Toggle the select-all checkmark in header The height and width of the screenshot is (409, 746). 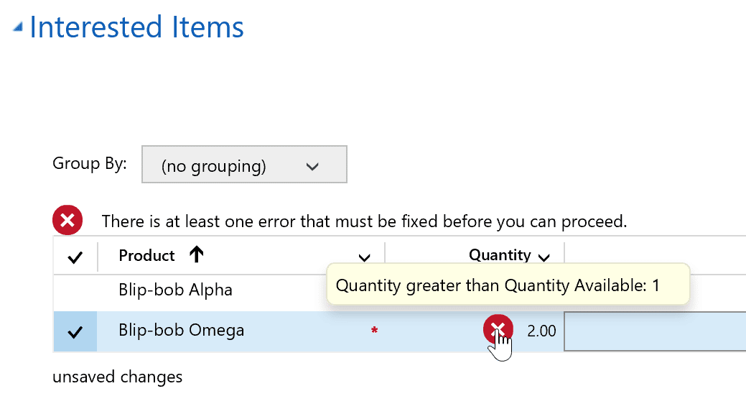click(x=75, y=257)
